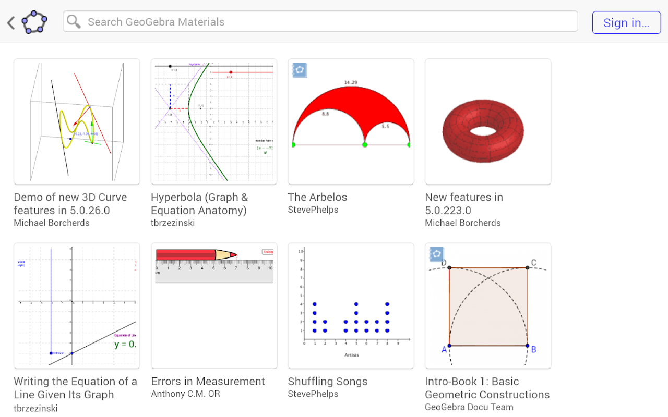Open the Hyperbola graph thumbnail
The image size is (668, 417).
[214, 121]
